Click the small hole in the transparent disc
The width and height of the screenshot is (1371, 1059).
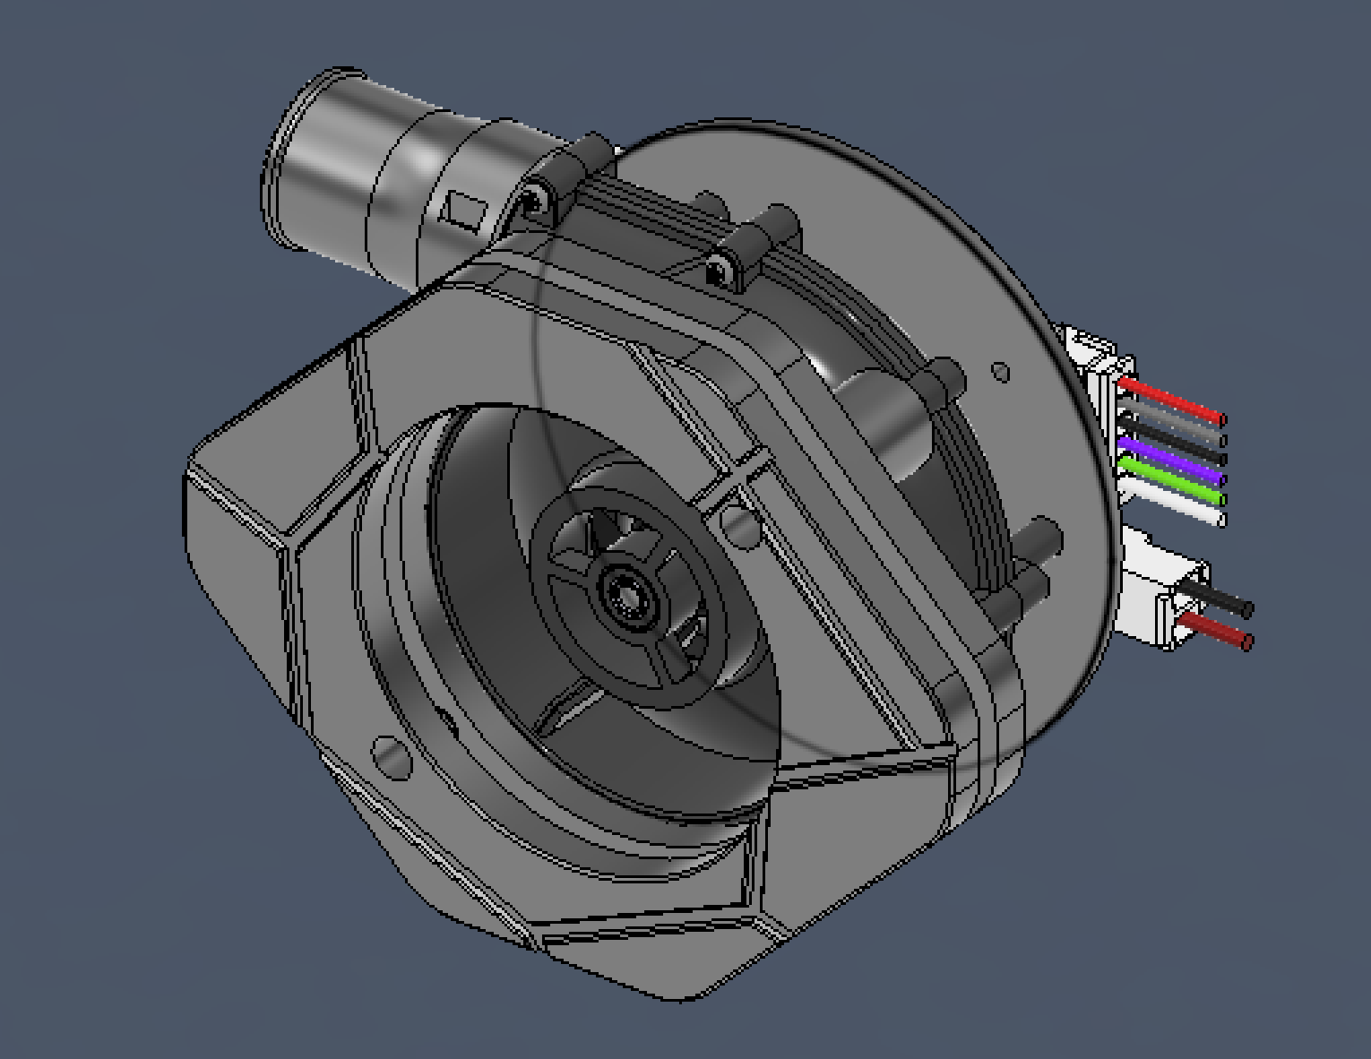(1001, 372)
